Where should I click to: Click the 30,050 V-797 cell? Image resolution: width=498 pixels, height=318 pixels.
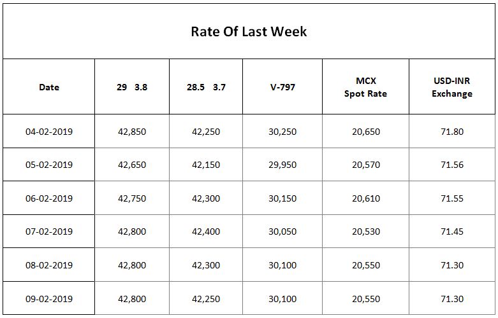click(x=282, y=232)
